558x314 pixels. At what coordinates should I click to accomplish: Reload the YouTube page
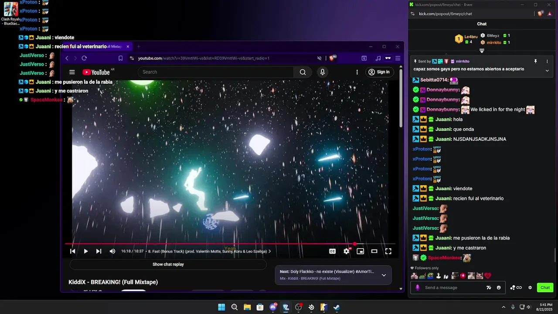(84, 58)
